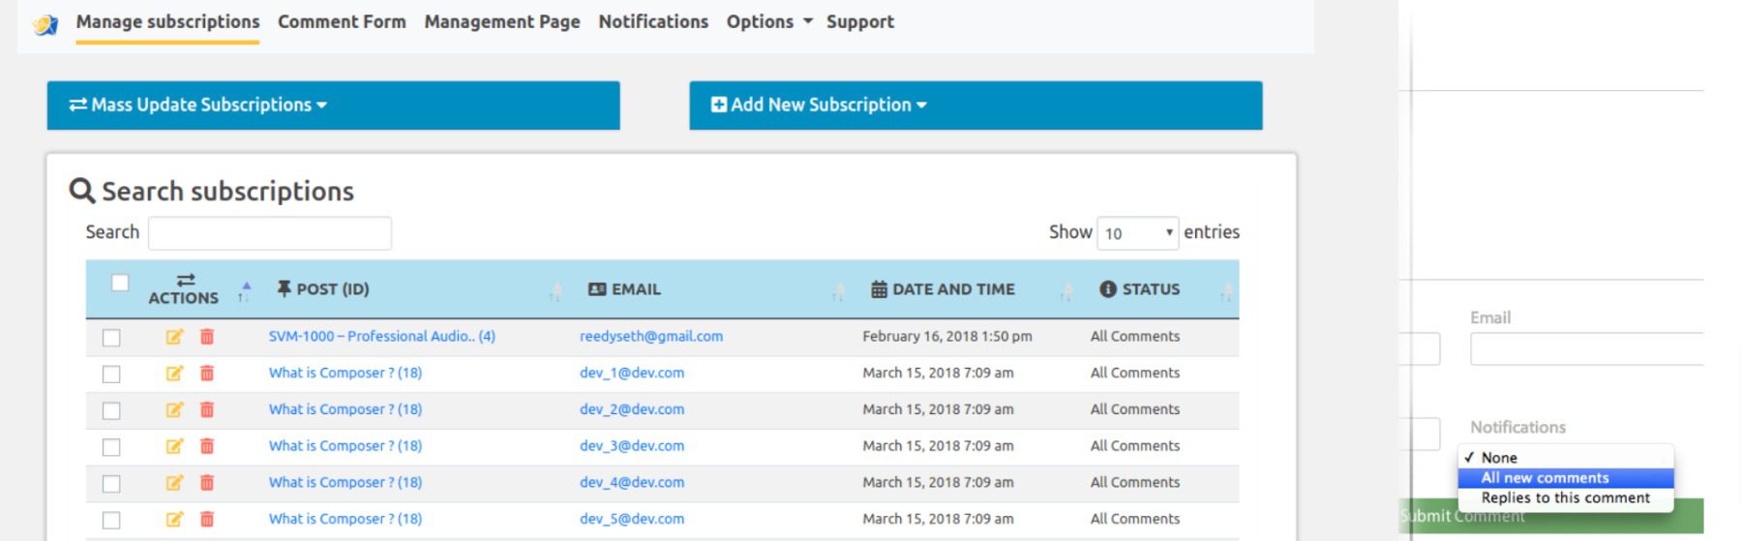Open the Add New Subscription dropdown
Screen dimensions: 1742x541
(x=976, y=105)
